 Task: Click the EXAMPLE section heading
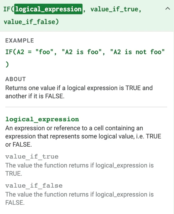[20, 41]
